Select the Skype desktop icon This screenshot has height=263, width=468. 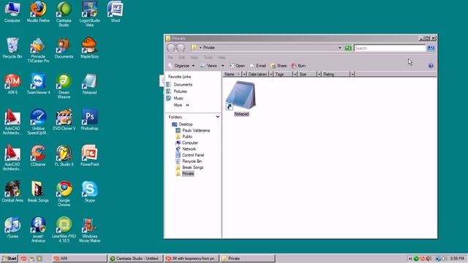point(89,191)
